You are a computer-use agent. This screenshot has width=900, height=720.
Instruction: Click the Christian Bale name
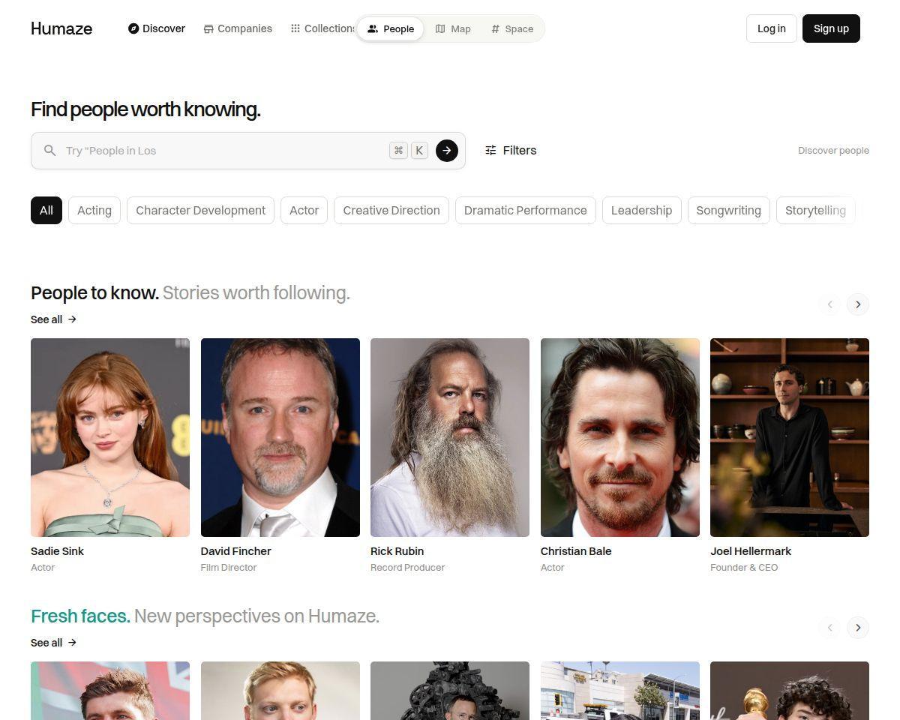(x=576, y=551)
